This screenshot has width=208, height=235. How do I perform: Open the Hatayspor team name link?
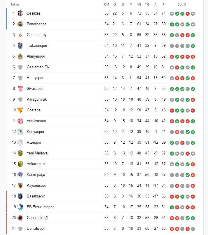(35, 78)
